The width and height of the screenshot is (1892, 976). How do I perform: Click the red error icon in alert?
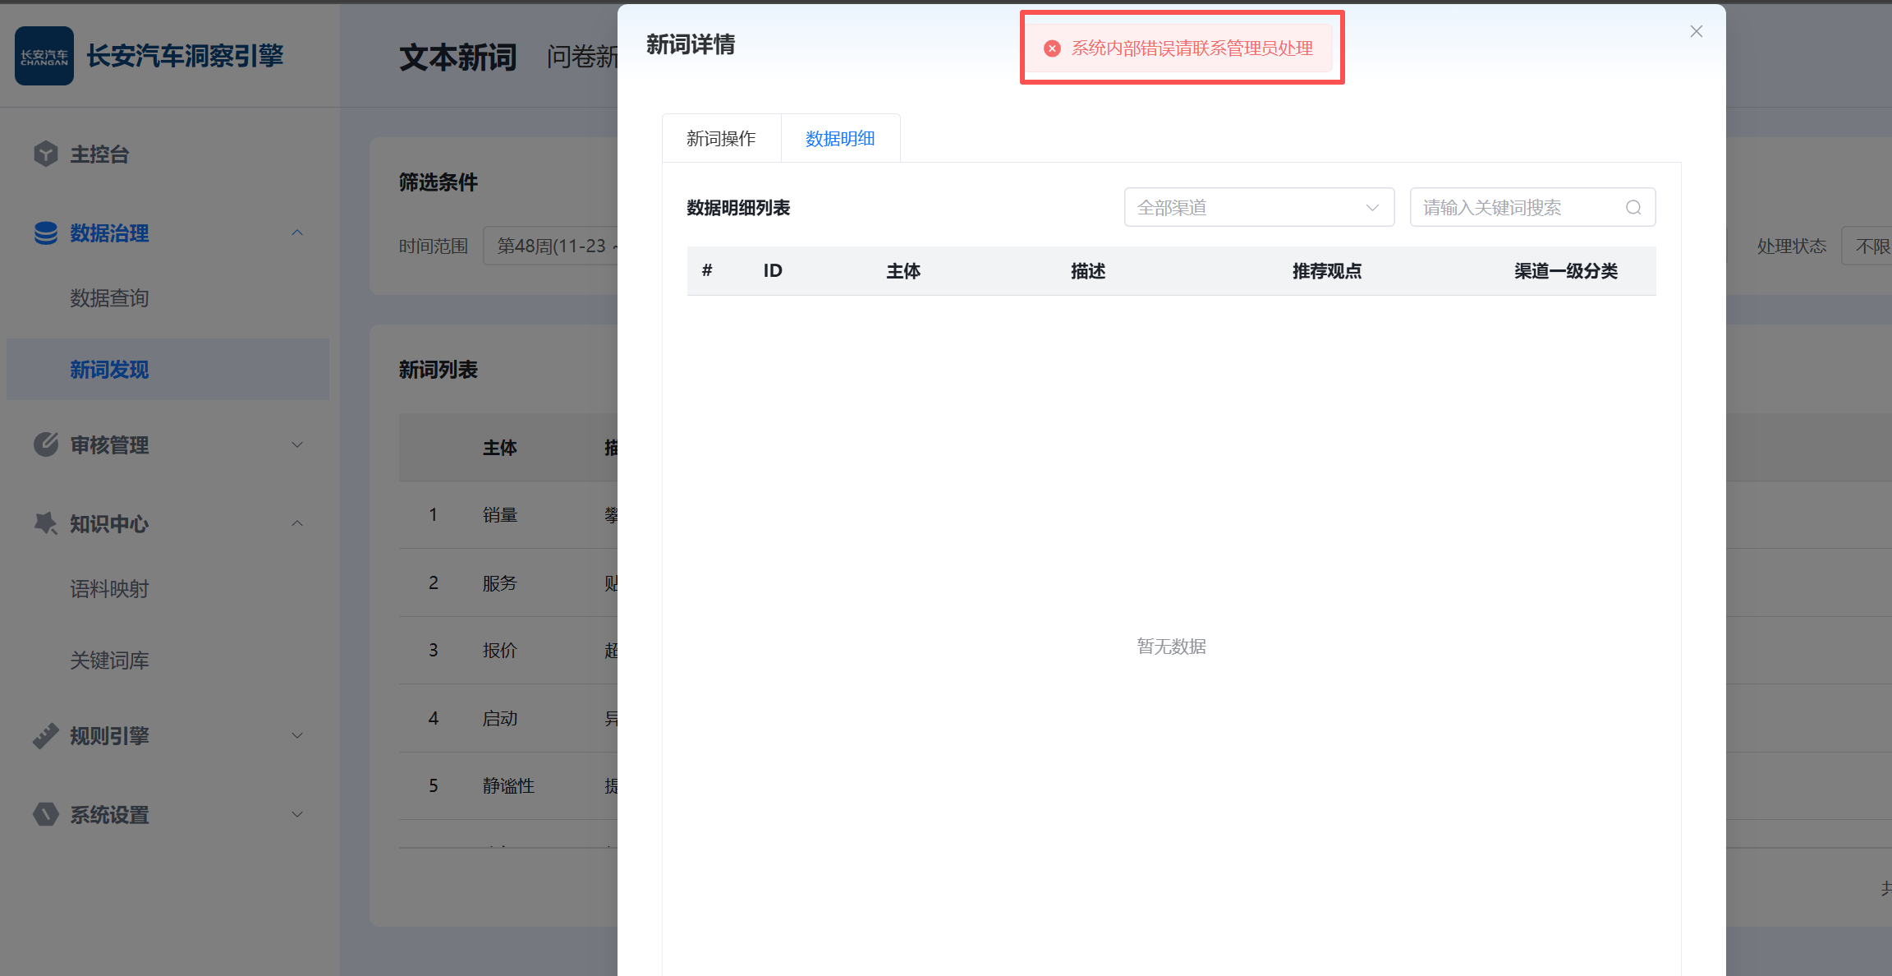coord(1052,48)
